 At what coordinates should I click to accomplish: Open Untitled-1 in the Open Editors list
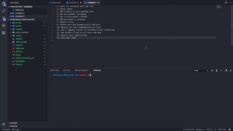[20, 16]
